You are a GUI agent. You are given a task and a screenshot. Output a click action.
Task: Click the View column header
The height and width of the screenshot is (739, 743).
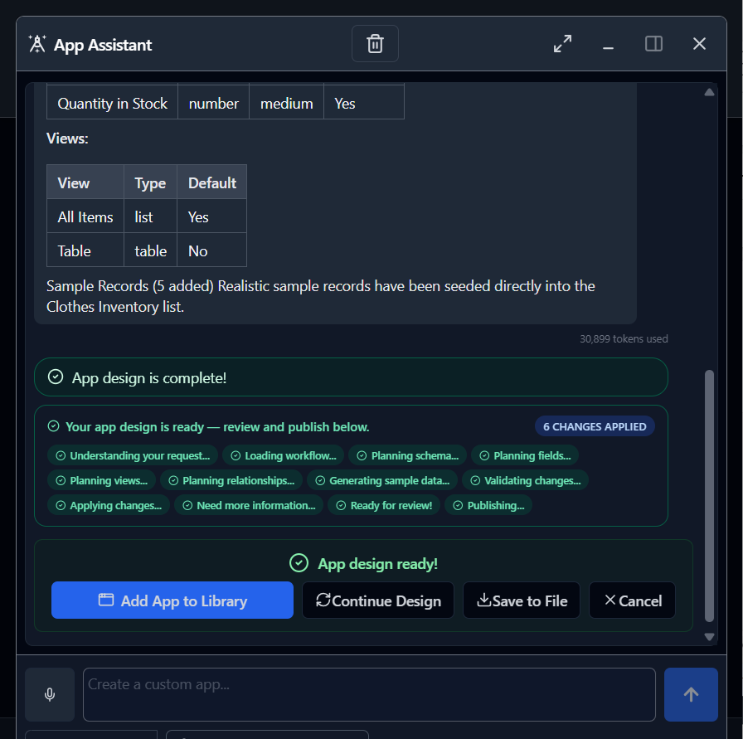coord(85,182)
